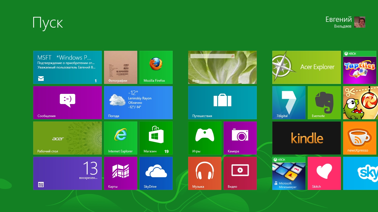Image resolution: width=378 pixels, height=212 pixels.
Task: Open the Игры games tile
Action: click(205, 138)
